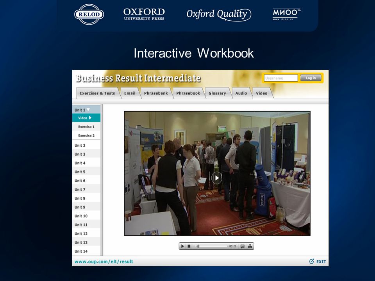Expand Unit 9 in the unit list
This screenshot has width=375, height=281.
tap(86, 207)
